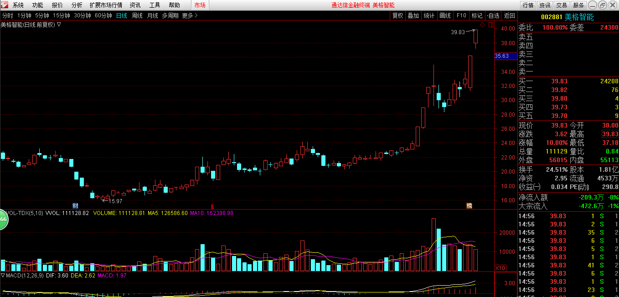Click the red rectangle panel icon beside the diamond
Image resolution: width=619 pixels, height=297 pixels.
(490, 25)
